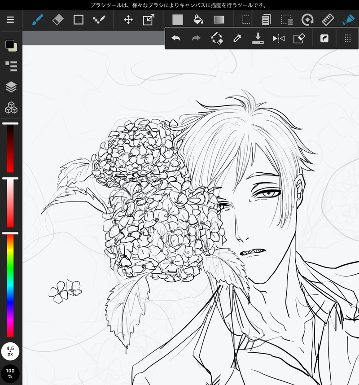Screen dimensions: 359x385
Task: Click the select and erase rotate icon
Action: 217,38
